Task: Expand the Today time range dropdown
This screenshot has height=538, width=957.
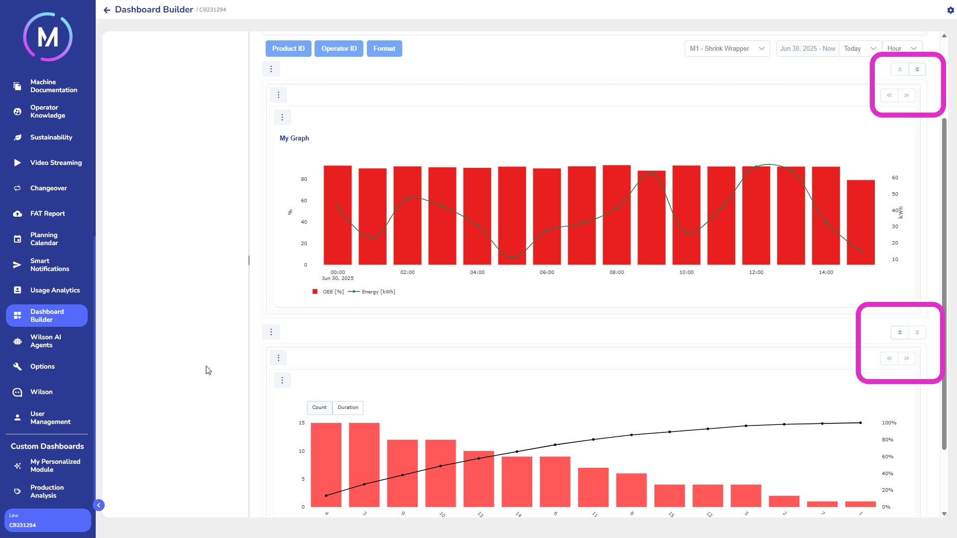Action: pos(860,49)
